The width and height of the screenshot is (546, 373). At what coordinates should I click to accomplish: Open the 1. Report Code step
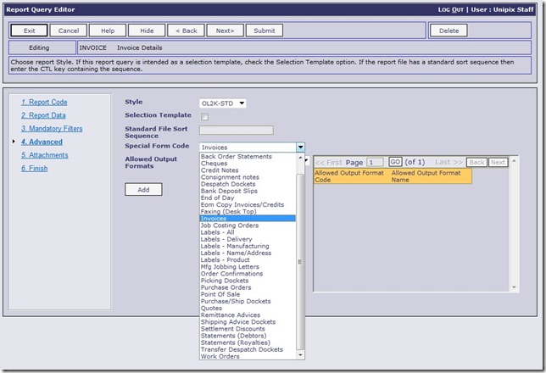[44, 102]
